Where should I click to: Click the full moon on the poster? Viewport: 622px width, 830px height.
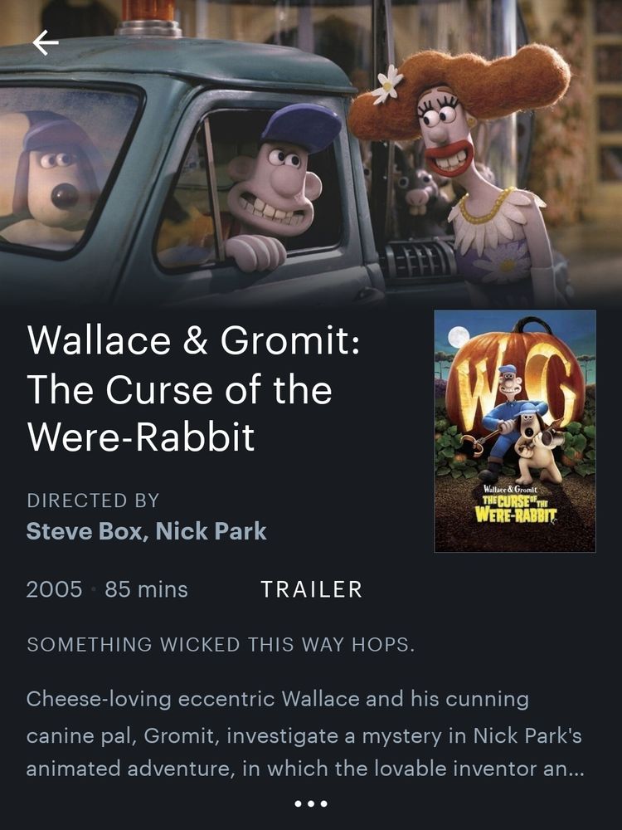(458, 338)
